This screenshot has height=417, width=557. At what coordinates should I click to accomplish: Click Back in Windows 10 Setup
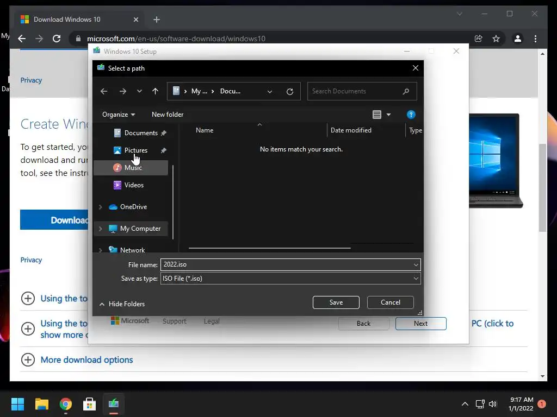click(363, 324)
